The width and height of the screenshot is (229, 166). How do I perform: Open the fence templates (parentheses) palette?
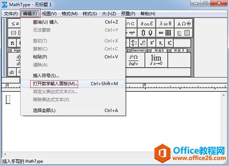point(14,33)
